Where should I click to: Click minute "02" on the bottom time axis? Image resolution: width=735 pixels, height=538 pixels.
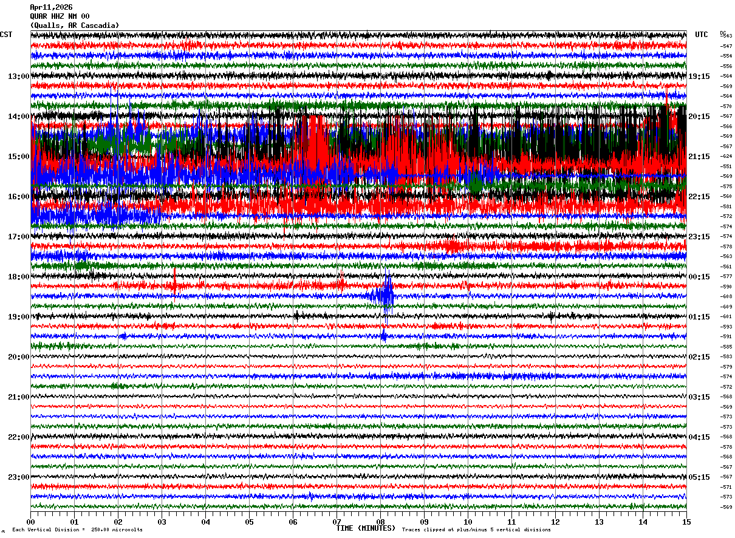click(118, 522)
